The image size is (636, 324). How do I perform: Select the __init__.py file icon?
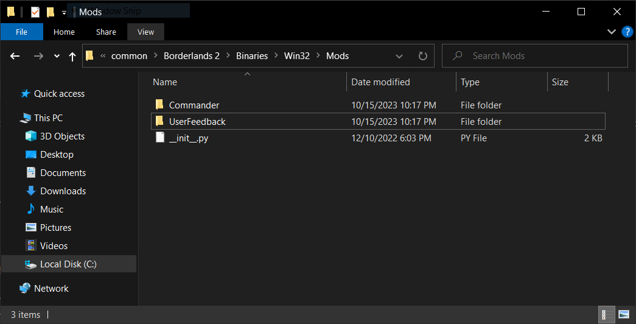pyautogui.click(x=160, y=137)
